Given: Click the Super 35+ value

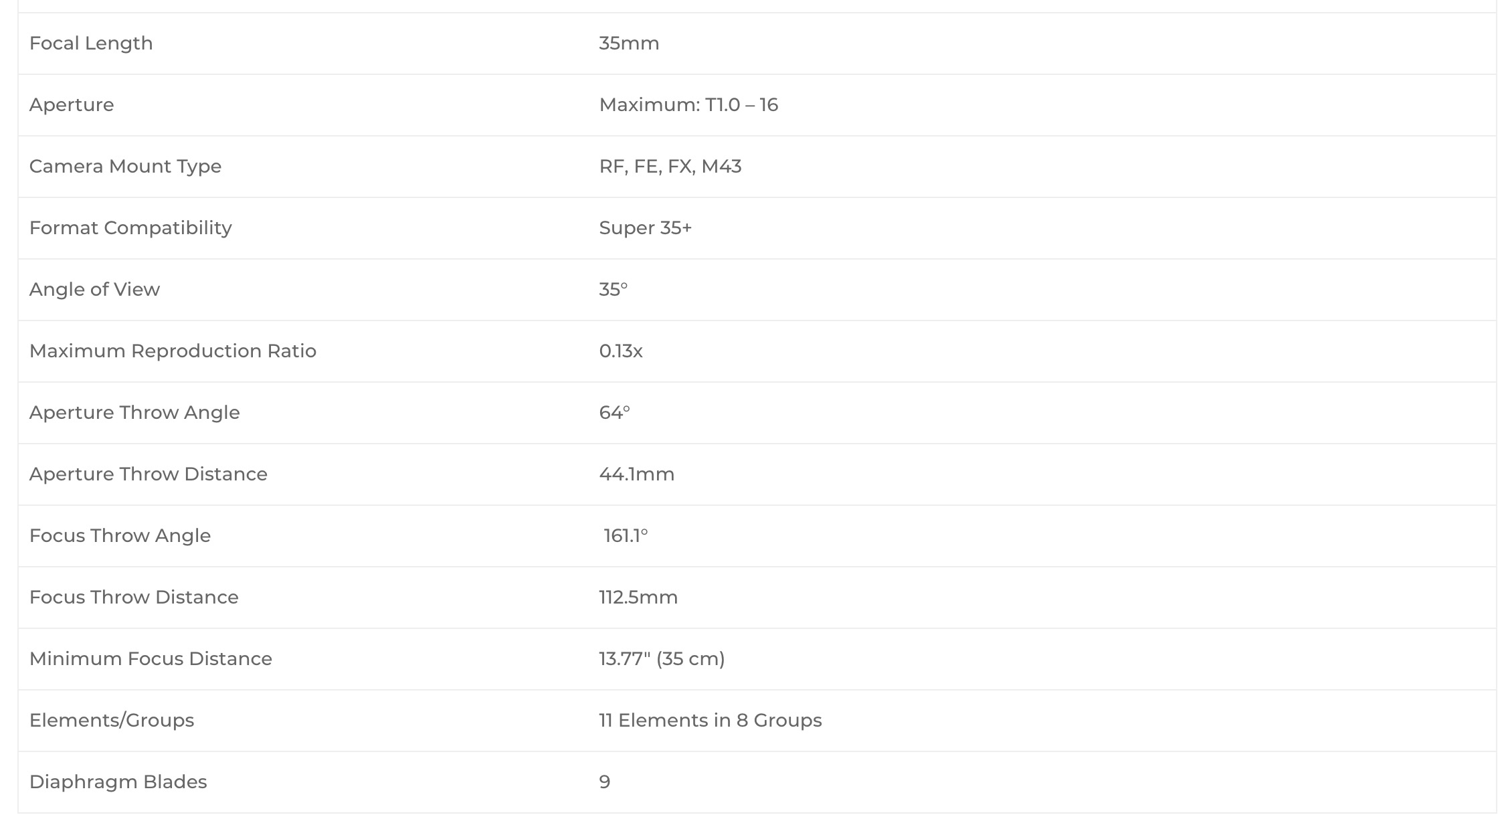Looking at the screenshot, I should click(645, 228).
